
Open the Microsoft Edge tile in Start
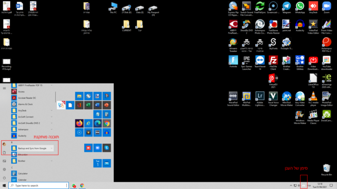pos(97,123)
